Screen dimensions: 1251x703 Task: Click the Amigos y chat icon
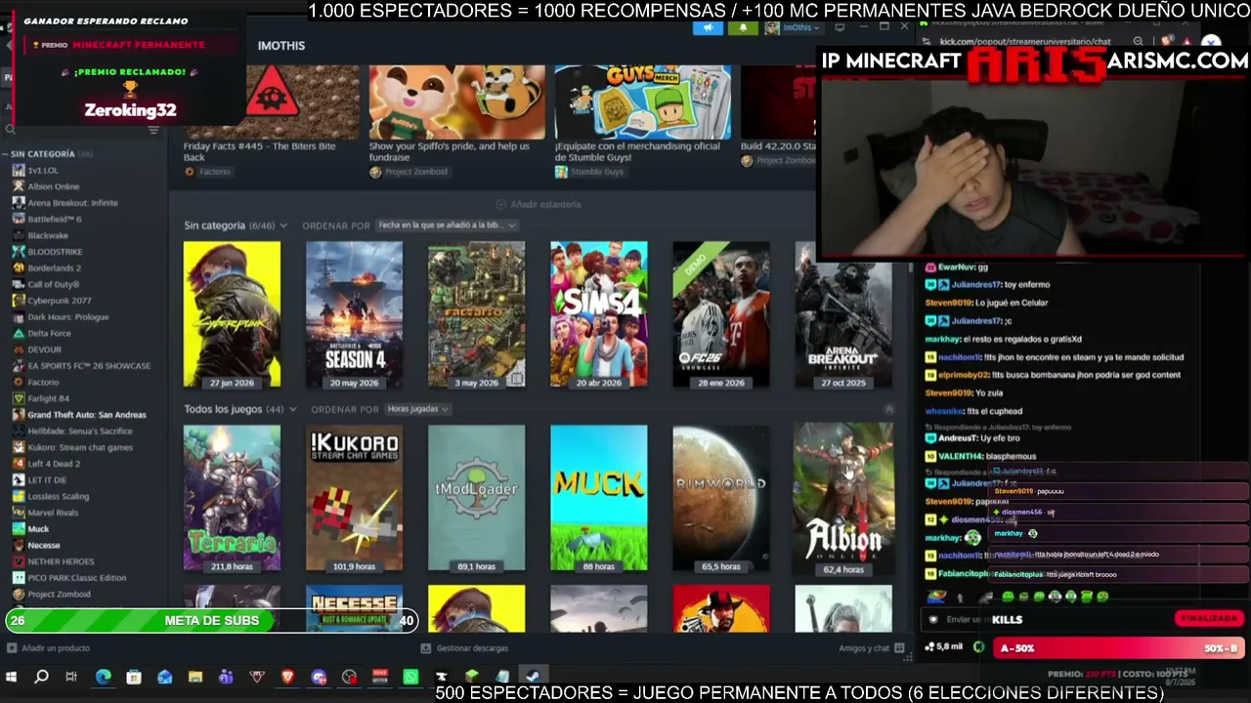pyautogui.click(x=900, y=648)
